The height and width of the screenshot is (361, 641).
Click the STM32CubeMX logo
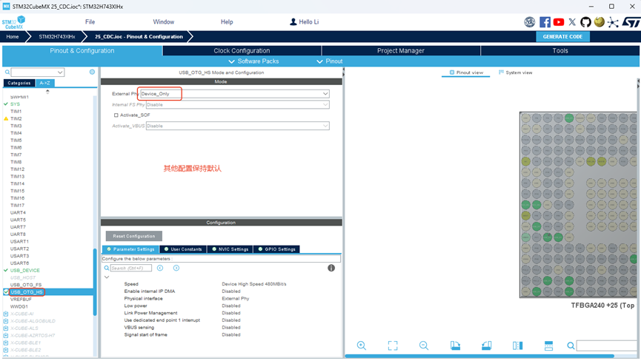[13, 22]
